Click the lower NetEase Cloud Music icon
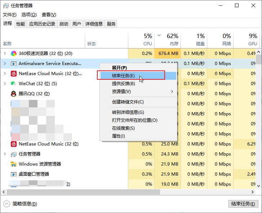The image size is (262, 213). tap(14, 144)
